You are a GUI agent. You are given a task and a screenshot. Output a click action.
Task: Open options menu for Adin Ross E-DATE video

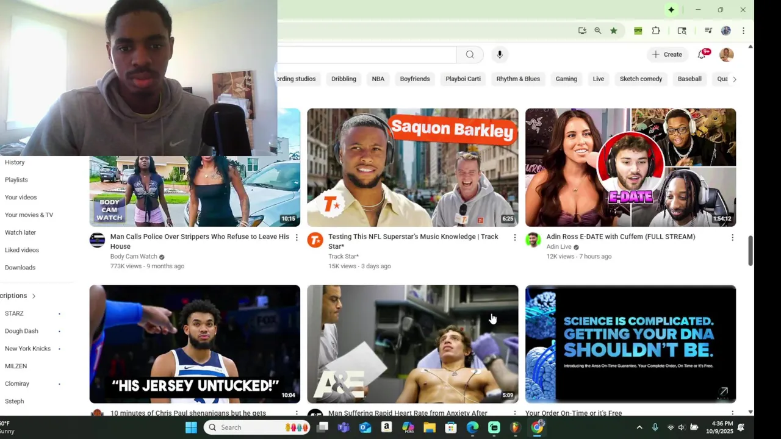click(732, 237)
